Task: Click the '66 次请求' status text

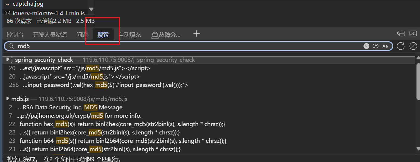Action: (x=19, y=21)
